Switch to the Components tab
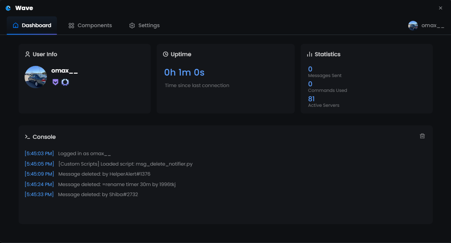 tap(90, 25)
